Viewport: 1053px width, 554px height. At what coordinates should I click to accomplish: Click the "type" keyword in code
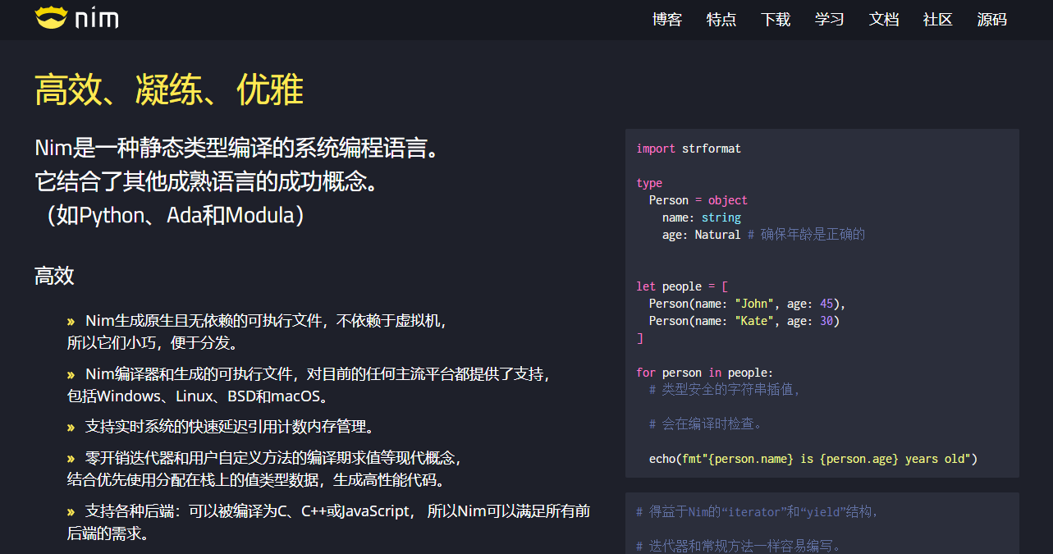pos(649,183)
